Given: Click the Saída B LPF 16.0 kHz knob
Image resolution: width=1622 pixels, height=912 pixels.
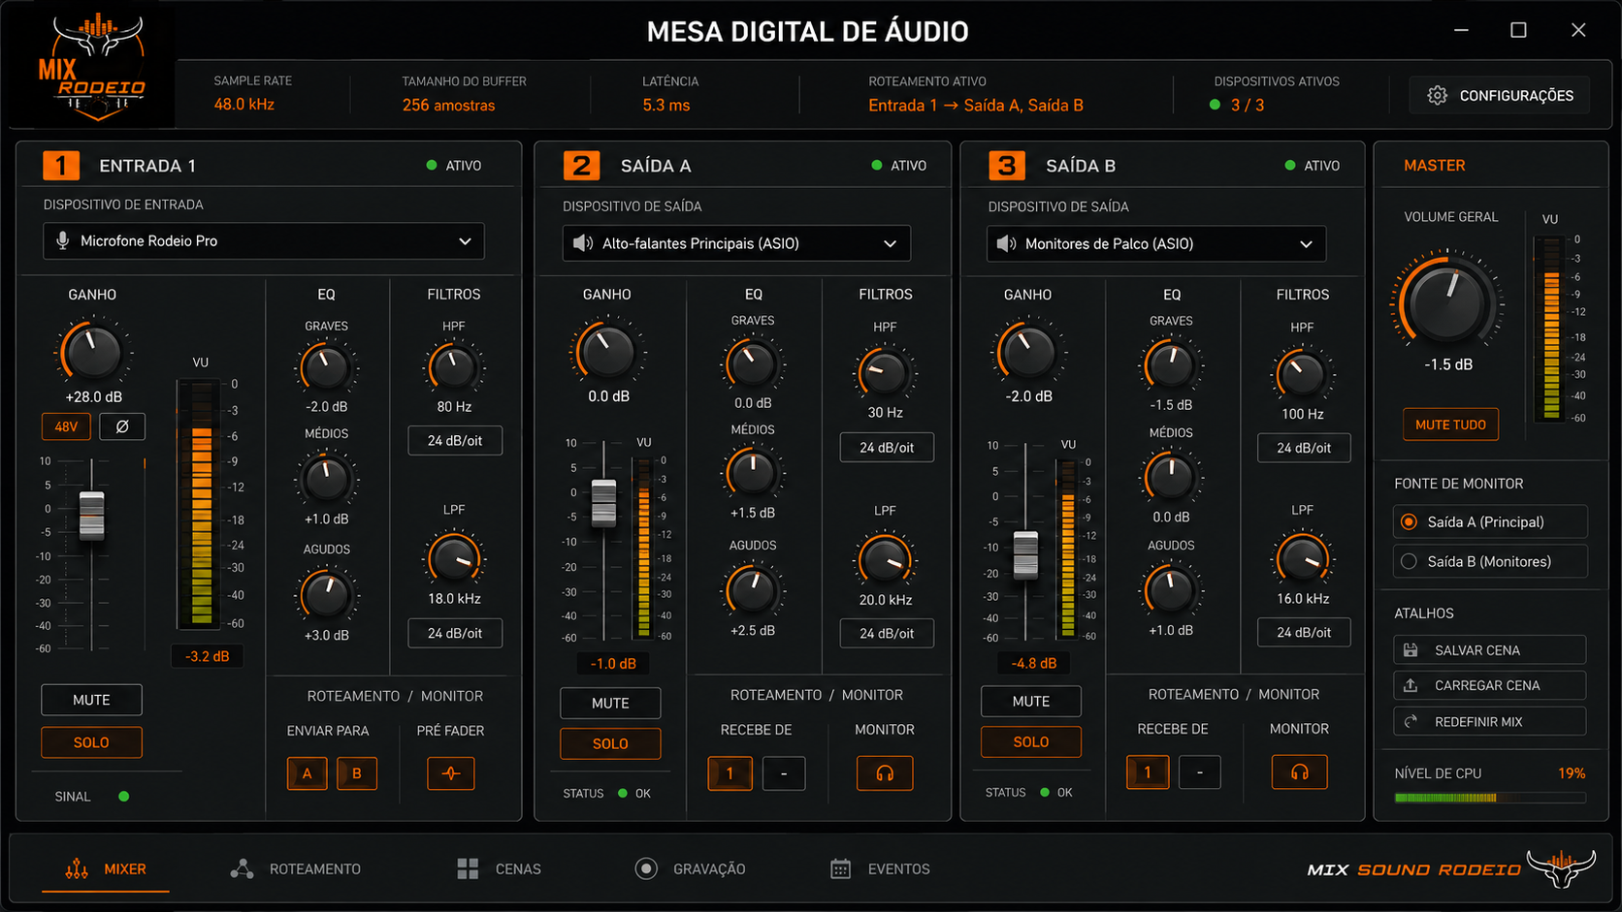Looking at the screenshot, I should pyautogui.click(x=1302, y=559).
